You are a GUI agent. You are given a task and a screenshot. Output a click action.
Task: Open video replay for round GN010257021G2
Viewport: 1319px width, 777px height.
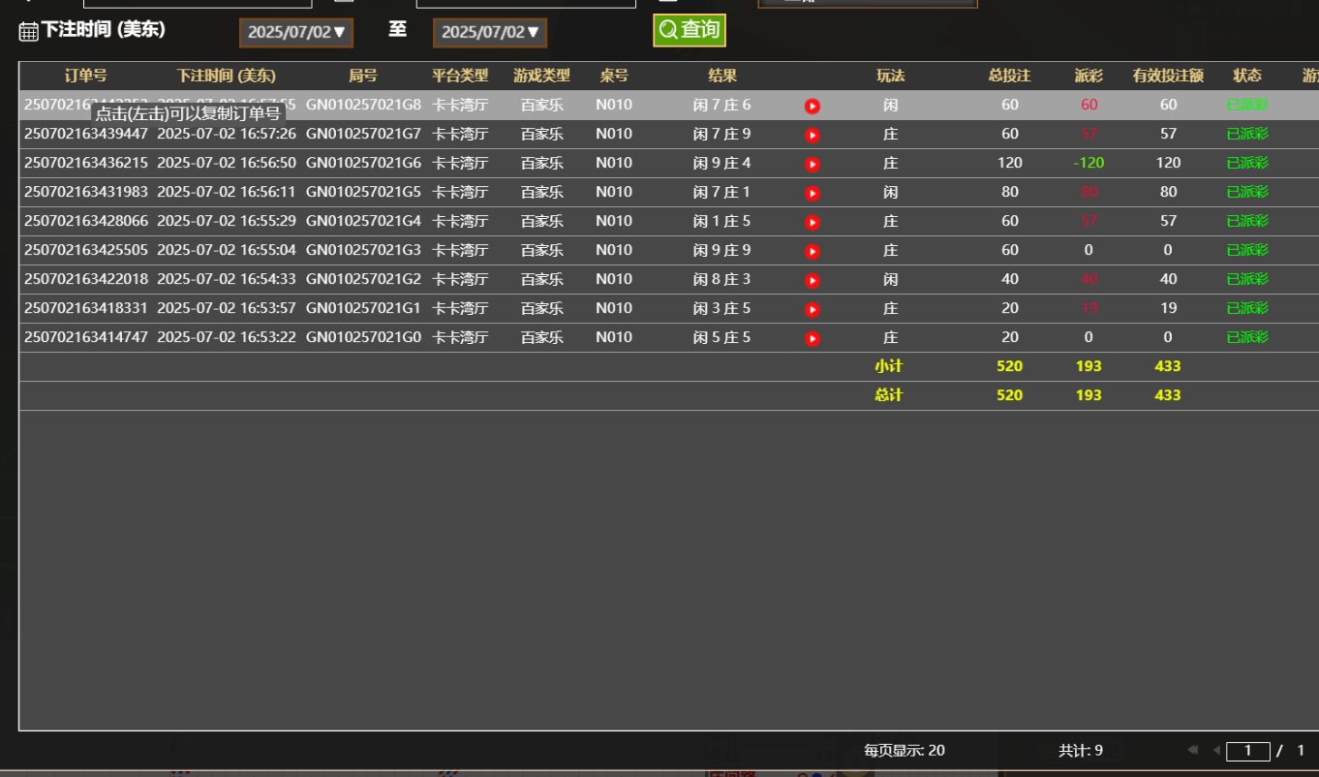click(813, 280)
